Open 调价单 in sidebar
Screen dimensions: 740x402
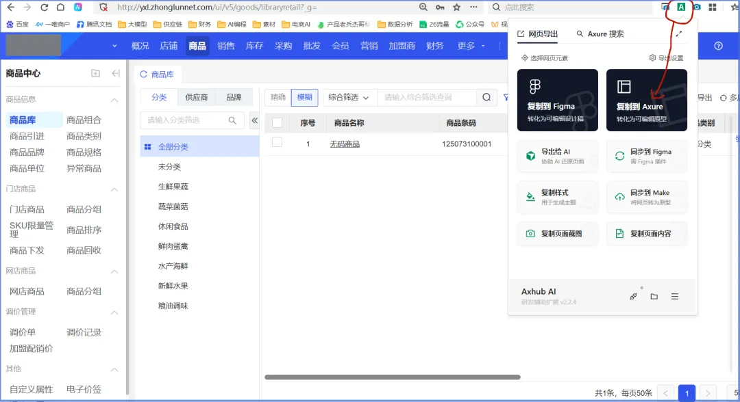23,332
